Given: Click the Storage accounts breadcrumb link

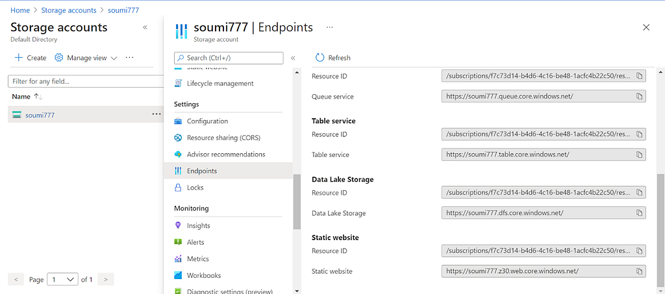Looking at the screenshot, I should tap(69, 10).
